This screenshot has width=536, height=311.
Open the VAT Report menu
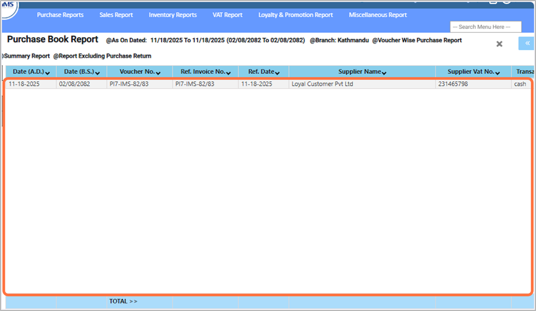227,15
